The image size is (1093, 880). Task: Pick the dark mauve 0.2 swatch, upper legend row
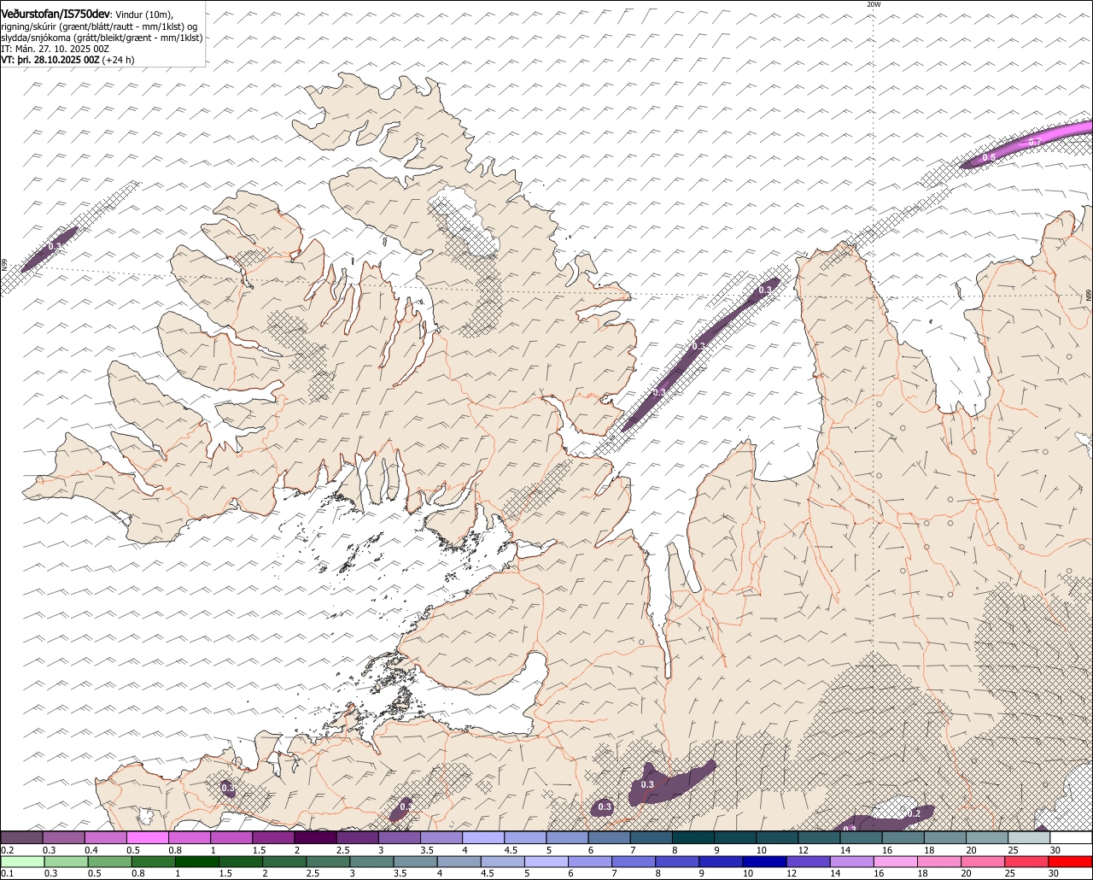click(21, 837)
